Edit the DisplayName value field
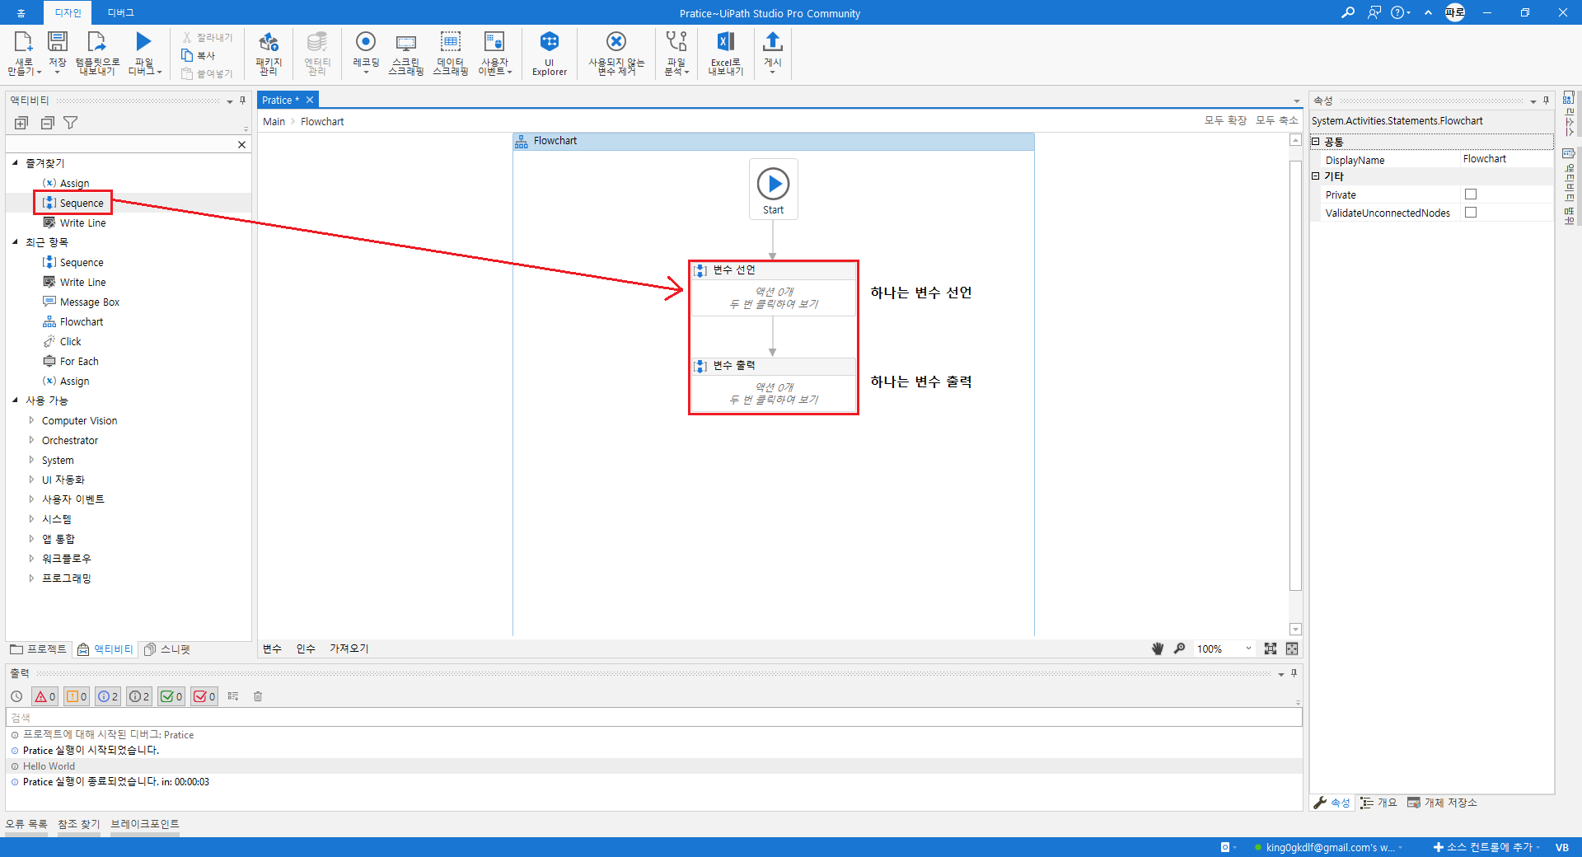The height and width of the screenshot is (857, 1582). pos(1507,159)
